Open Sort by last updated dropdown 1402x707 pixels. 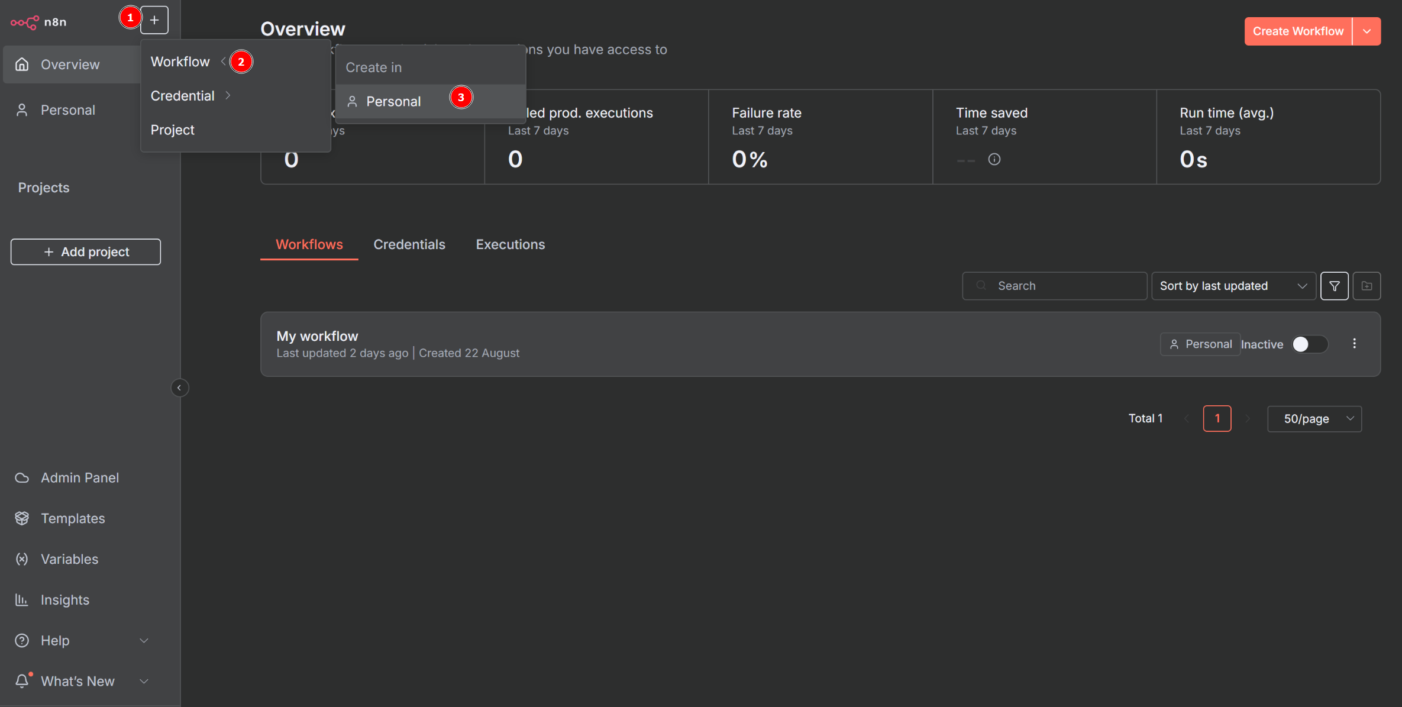pos(1233,286)
